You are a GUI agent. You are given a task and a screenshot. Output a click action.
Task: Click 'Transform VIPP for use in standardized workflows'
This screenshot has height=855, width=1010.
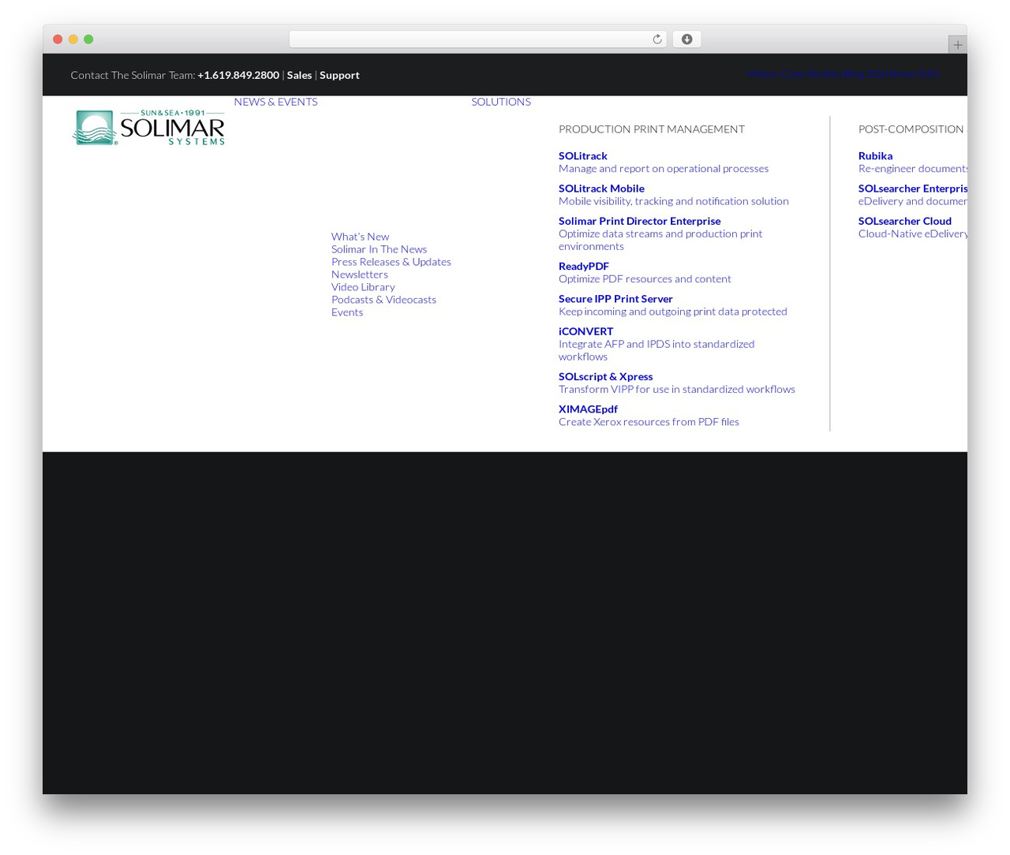[677, 390]
